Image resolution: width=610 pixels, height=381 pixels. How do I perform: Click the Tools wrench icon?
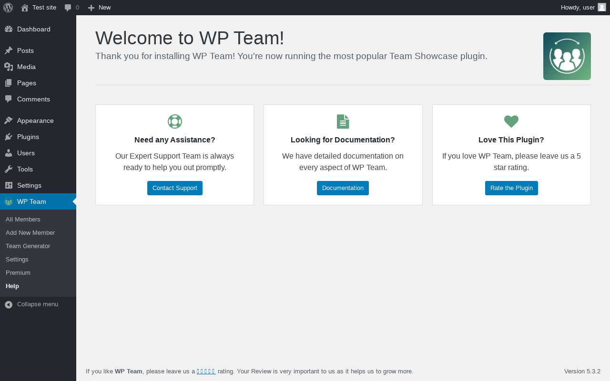pyautogui.click(x=9, y=169)
